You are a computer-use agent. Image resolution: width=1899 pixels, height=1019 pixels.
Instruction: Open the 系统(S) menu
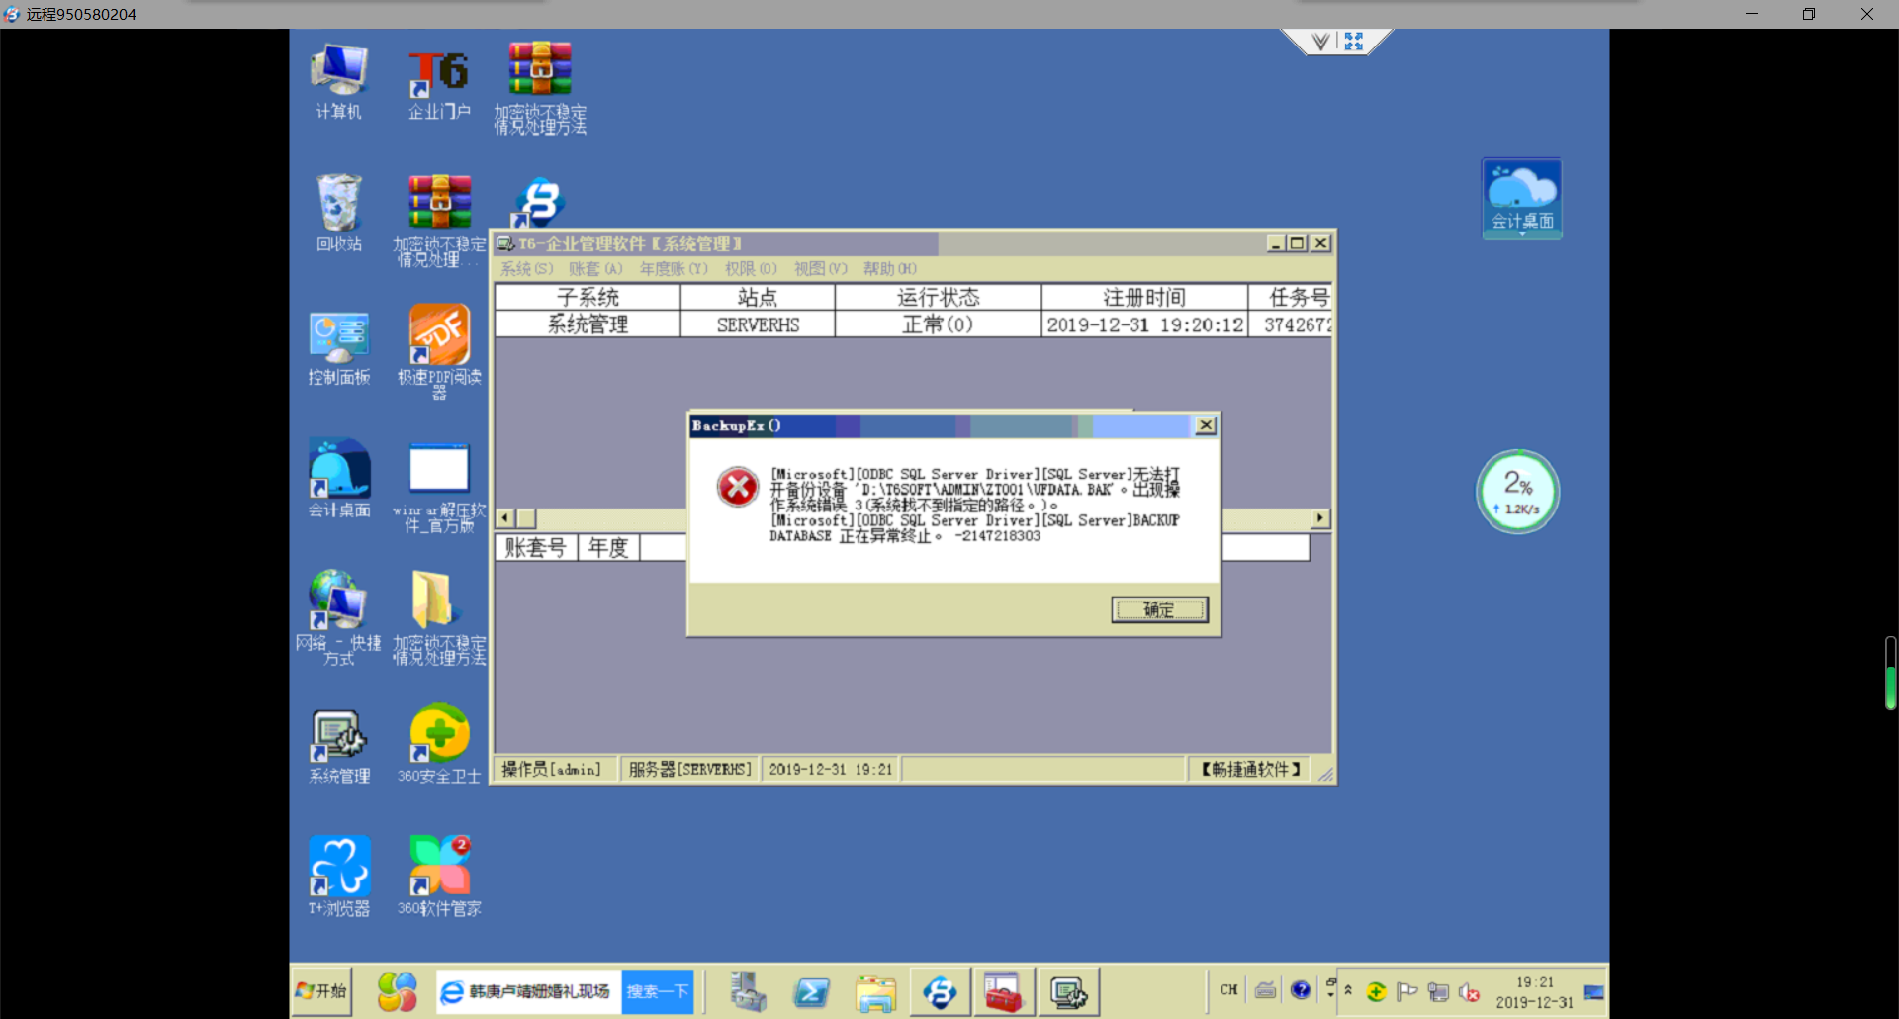[x=526, y=269]
